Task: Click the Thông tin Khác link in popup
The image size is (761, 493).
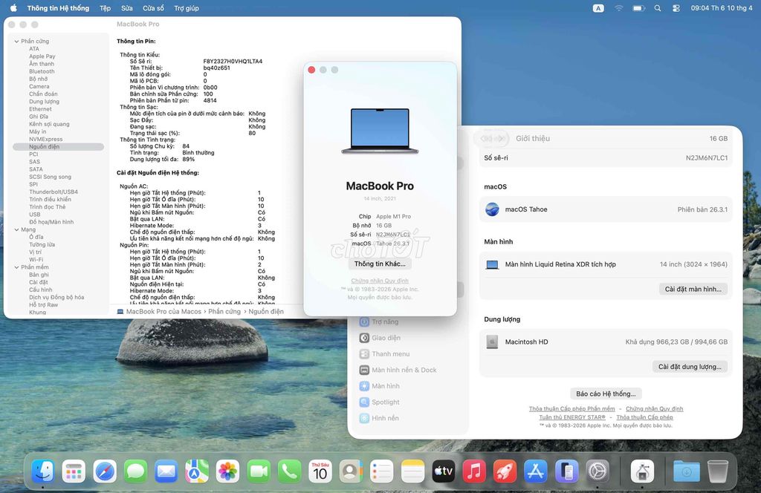Action: point(380,263)
